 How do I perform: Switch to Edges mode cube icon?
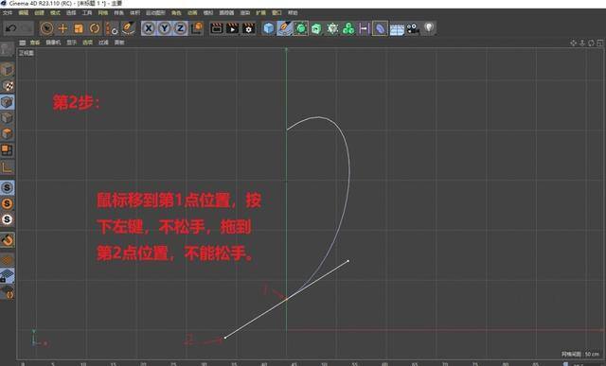click(x=7, y=118)
